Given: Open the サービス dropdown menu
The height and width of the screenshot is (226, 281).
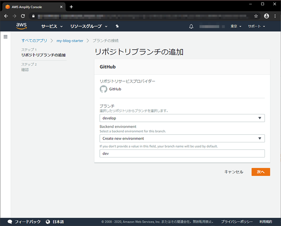Looking at the screenshot, I should (52, 26).
